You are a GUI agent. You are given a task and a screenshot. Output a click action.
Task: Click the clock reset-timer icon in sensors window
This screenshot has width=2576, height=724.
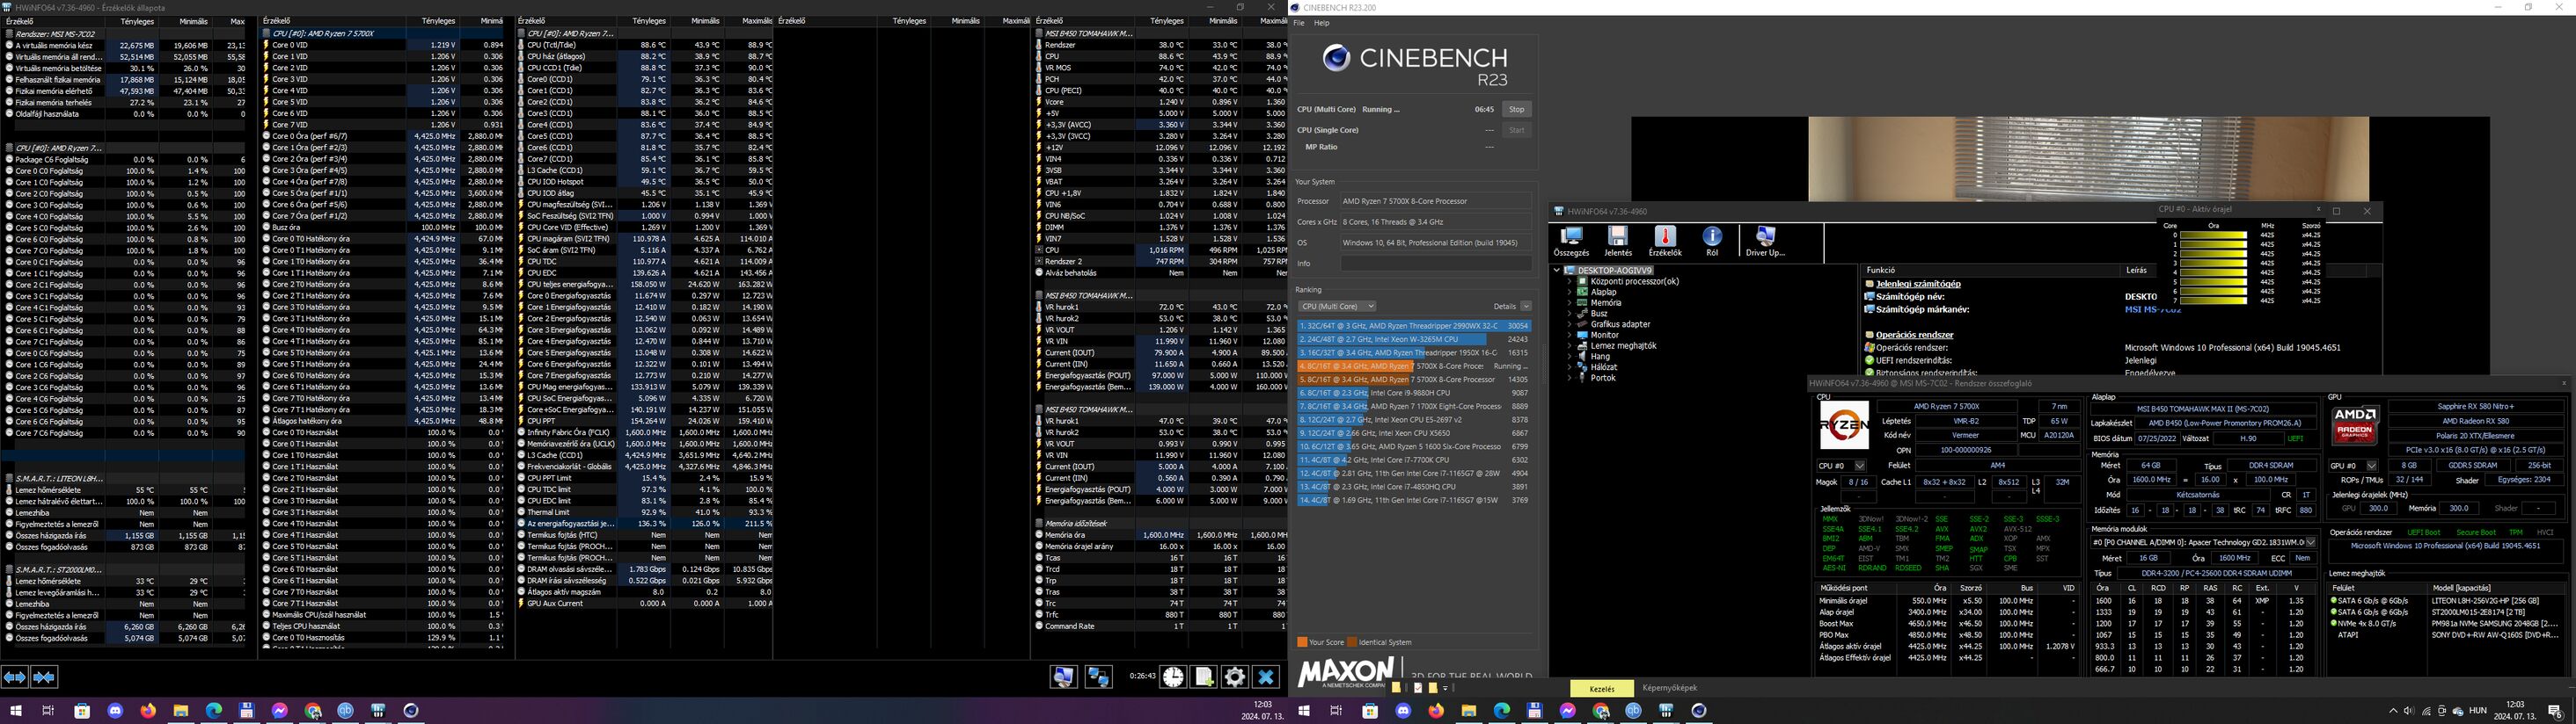(x=1173, y=677)
